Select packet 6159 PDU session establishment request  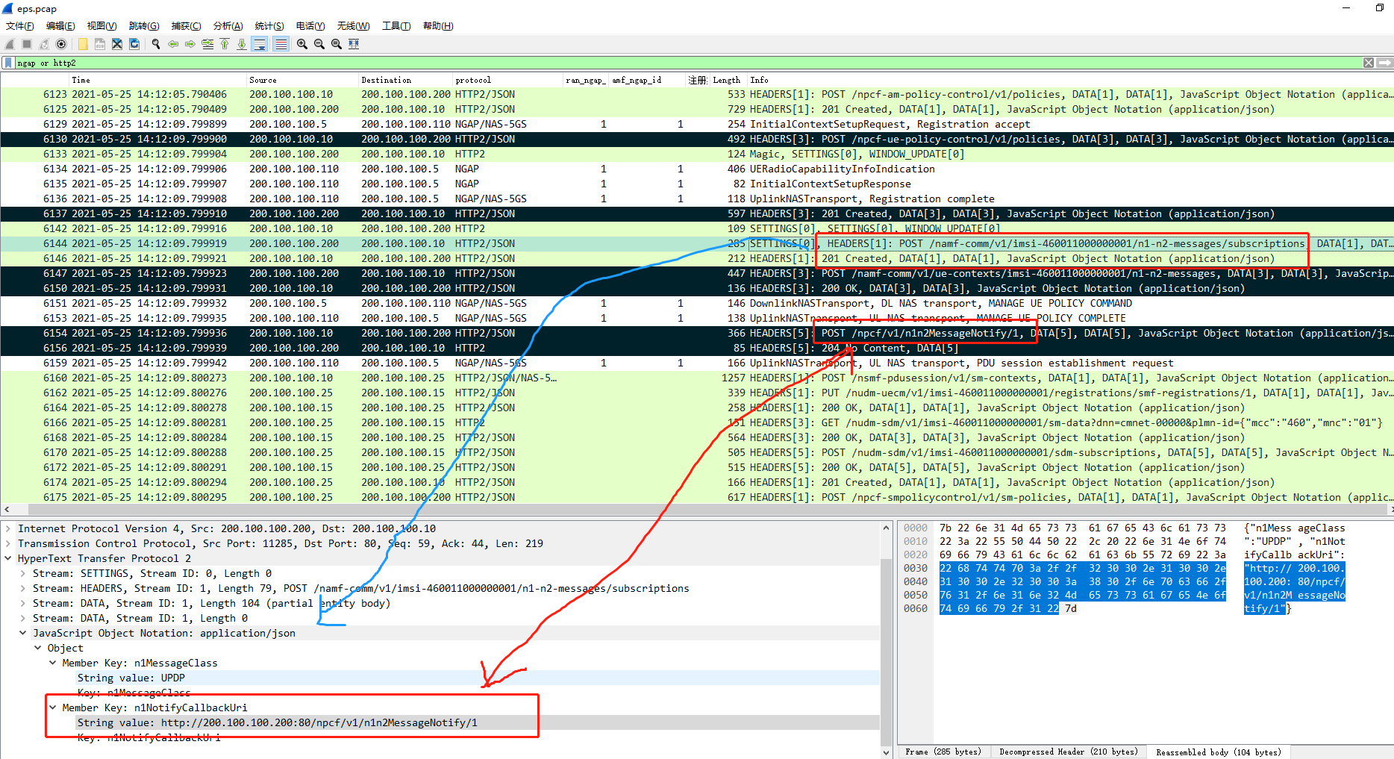pyautogui.click(x=696, y=363)
